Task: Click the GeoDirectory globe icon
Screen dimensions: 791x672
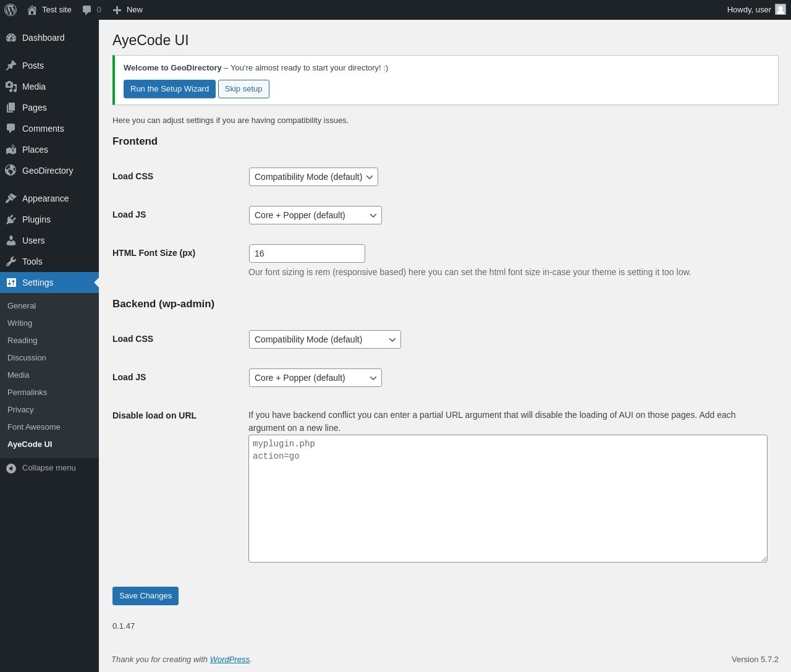Action: tap(11, 171)
